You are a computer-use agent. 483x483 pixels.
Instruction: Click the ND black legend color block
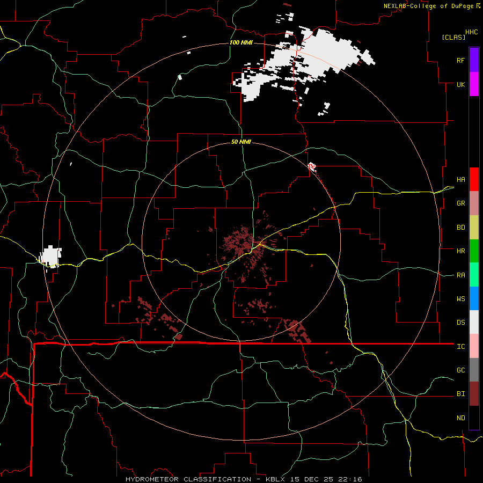coord(474,418)
